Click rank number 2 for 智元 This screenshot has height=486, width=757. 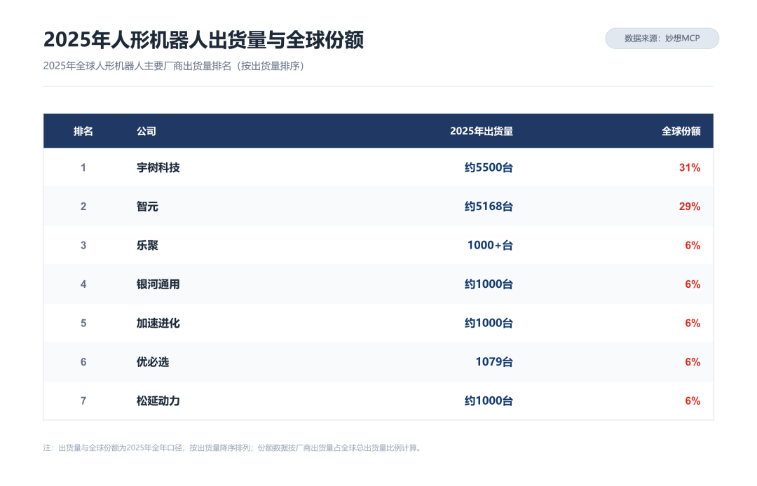point(83,207)
